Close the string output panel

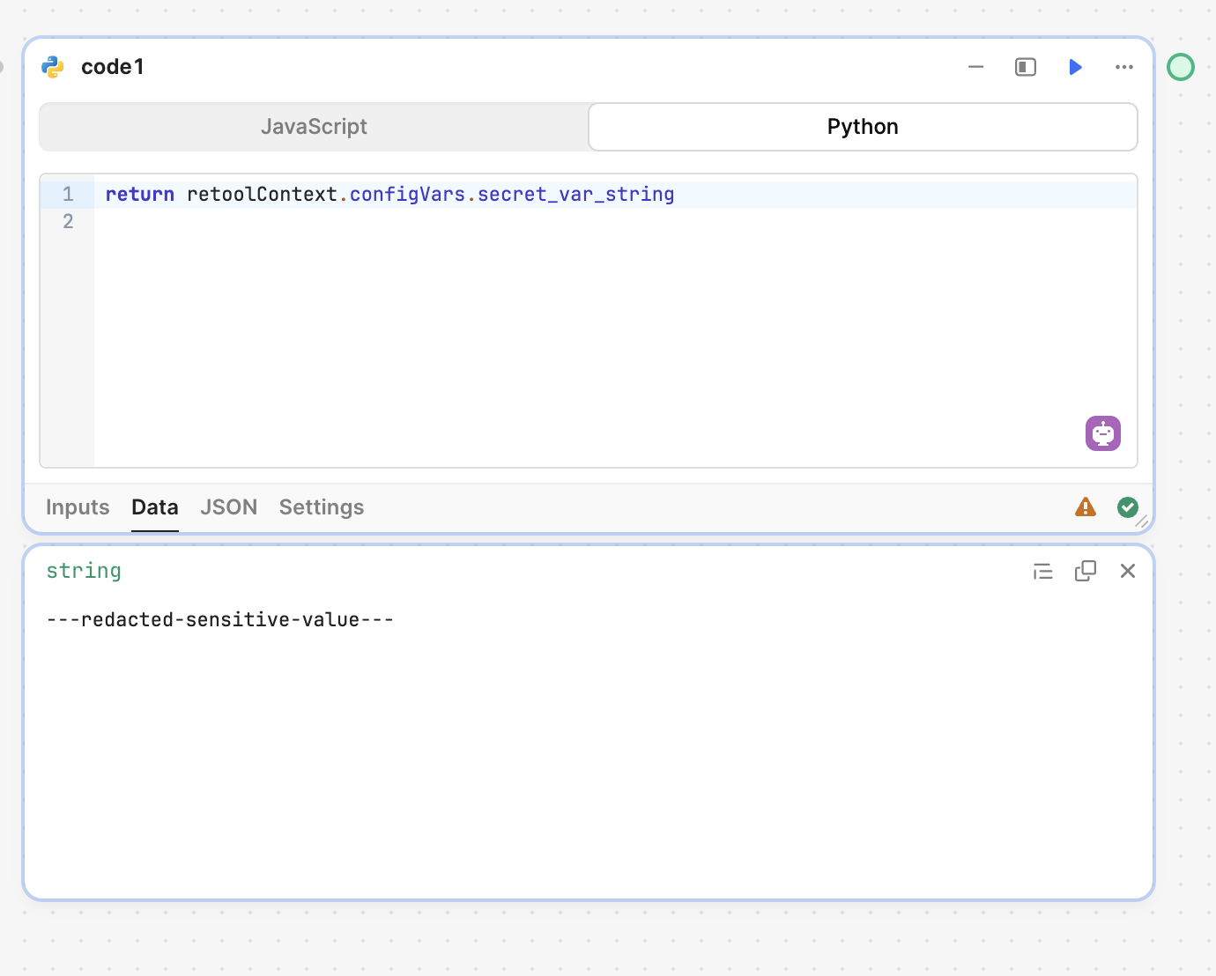[x=1128, y=571]
